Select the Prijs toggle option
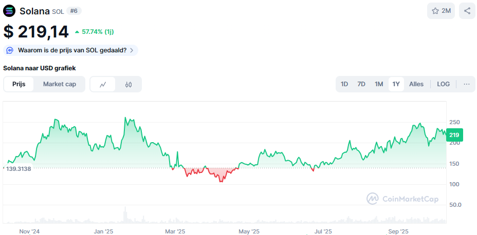The width and height of the screenshot is (477, 235). [19, 84]
